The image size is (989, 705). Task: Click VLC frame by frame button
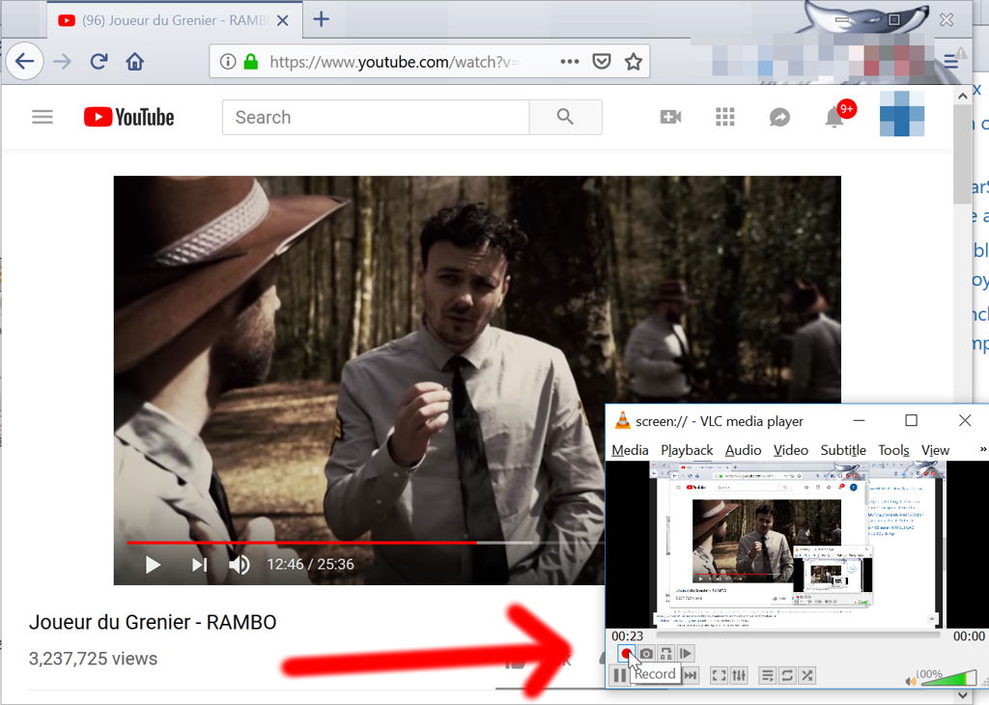click(x=686, y=653)
